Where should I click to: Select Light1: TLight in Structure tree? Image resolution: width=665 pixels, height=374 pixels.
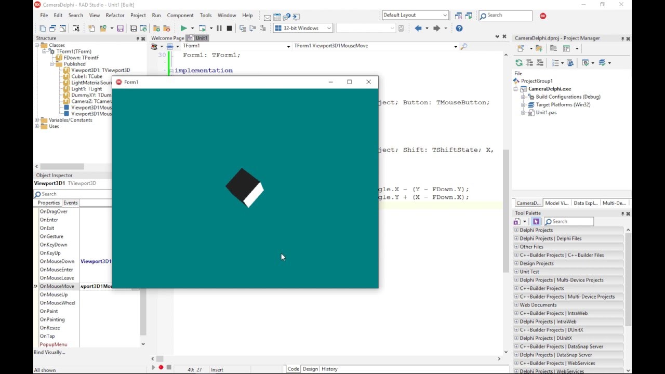pos(87,89)
